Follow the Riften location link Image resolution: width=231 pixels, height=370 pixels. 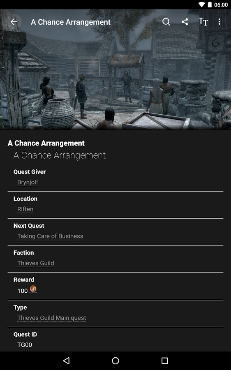point(25,209)
